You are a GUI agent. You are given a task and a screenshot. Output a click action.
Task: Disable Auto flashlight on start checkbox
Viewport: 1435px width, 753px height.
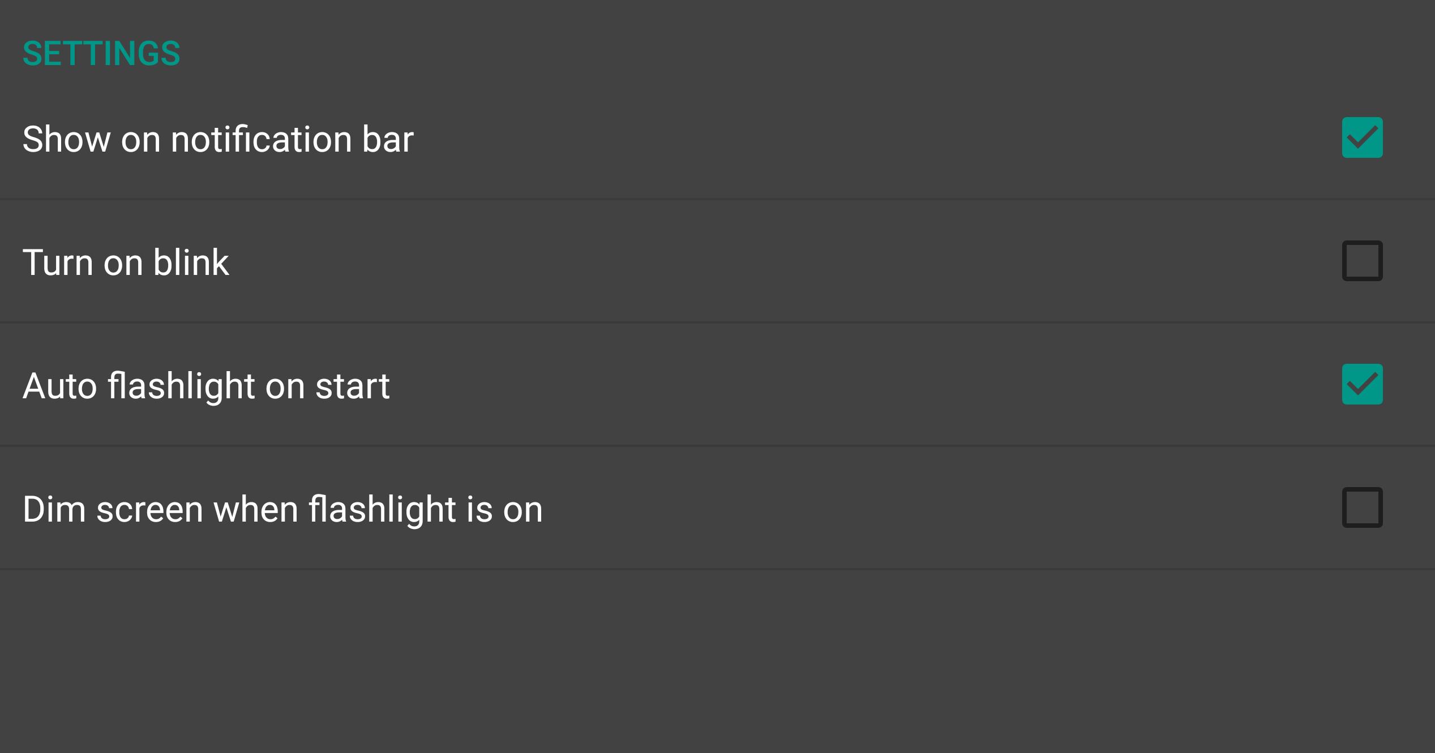tap(1362, 384)
